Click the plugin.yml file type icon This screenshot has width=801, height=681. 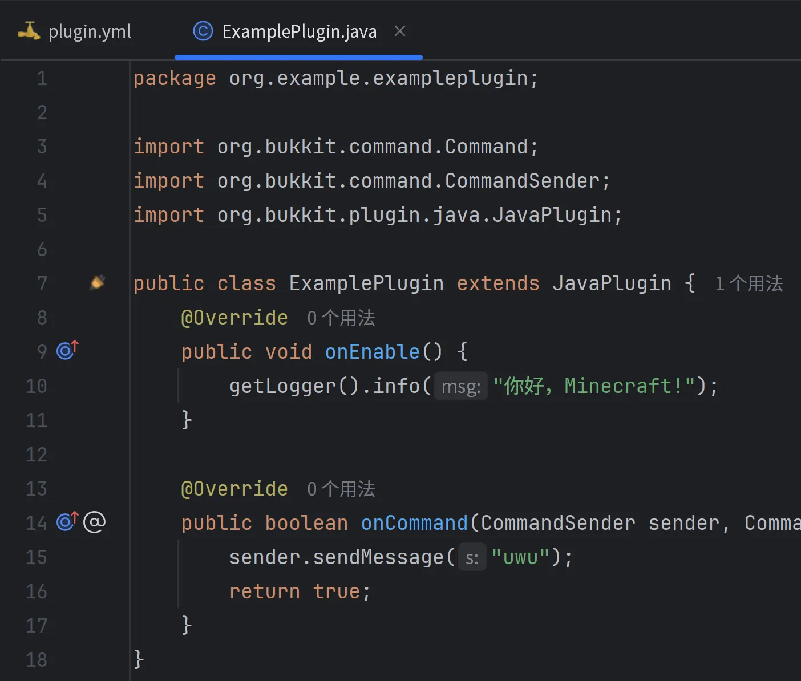tap(29, 31)
